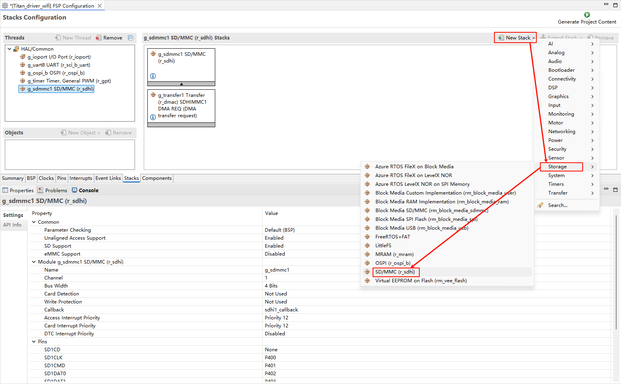Click the collapse icon in Threads panel header

click(131, 38)
